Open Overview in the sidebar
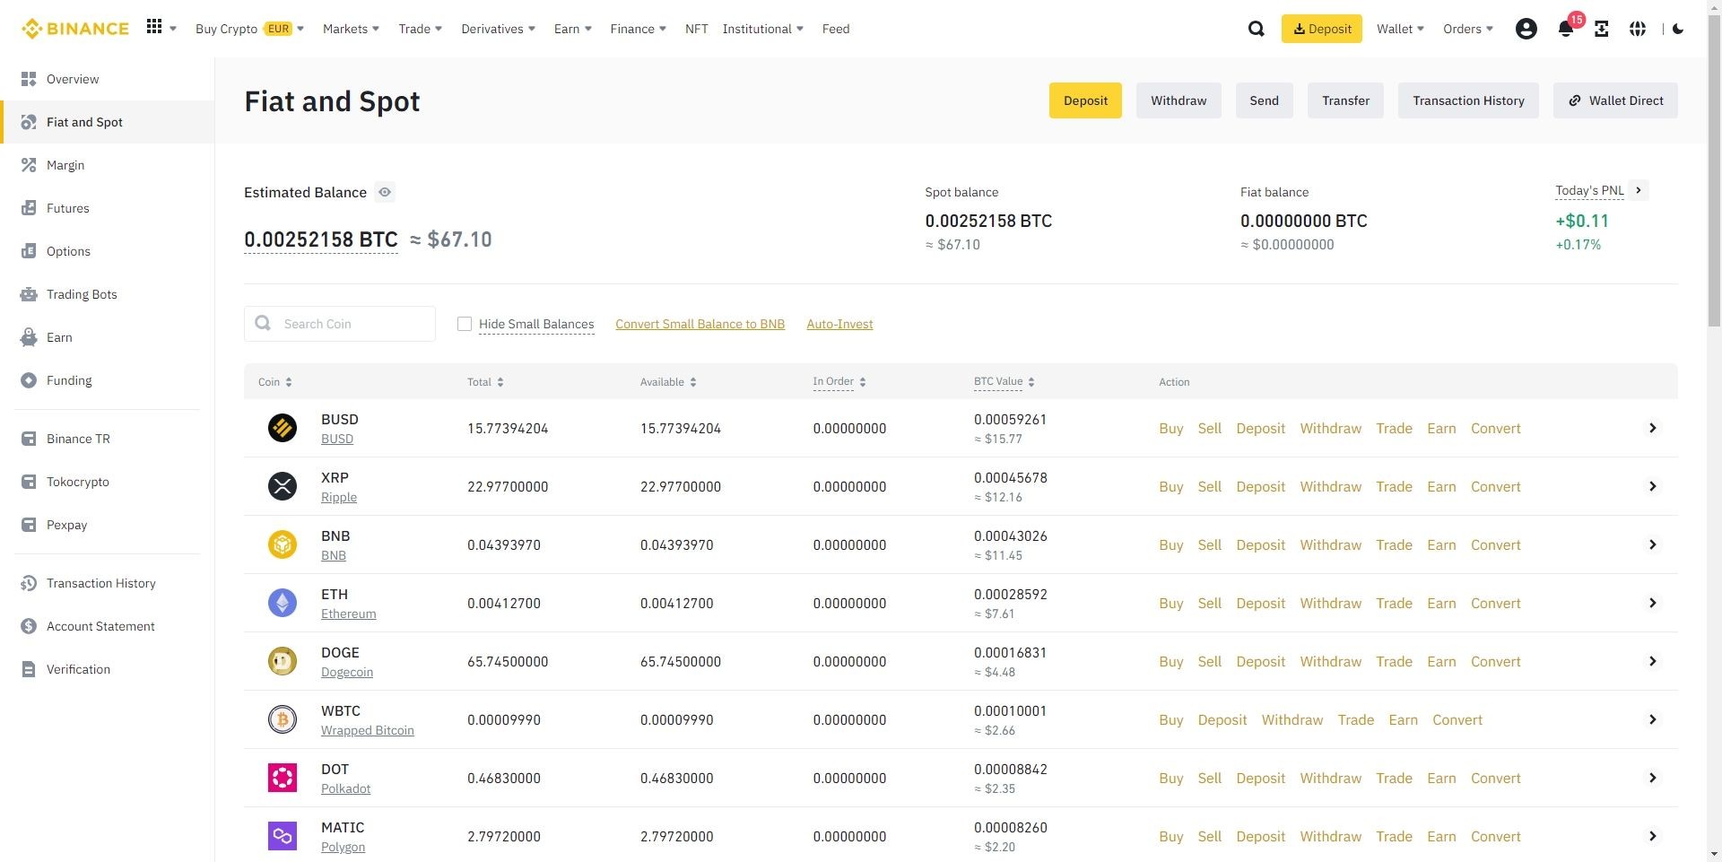Image resolution: width=1722 pixels, height=862 pixels. [x=108, y=79]
